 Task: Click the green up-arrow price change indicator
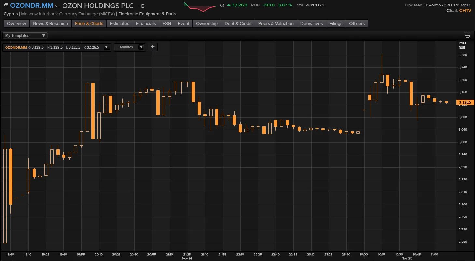(229, 5)
